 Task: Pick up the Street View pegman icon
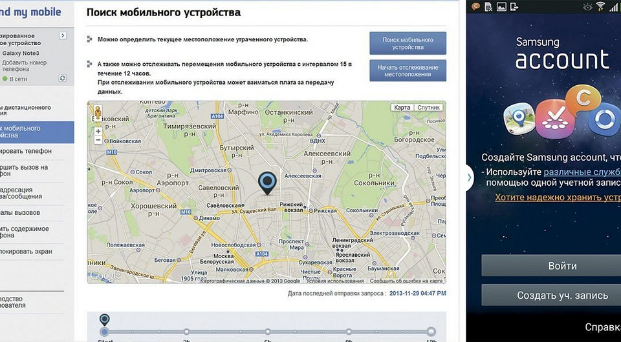98,112
